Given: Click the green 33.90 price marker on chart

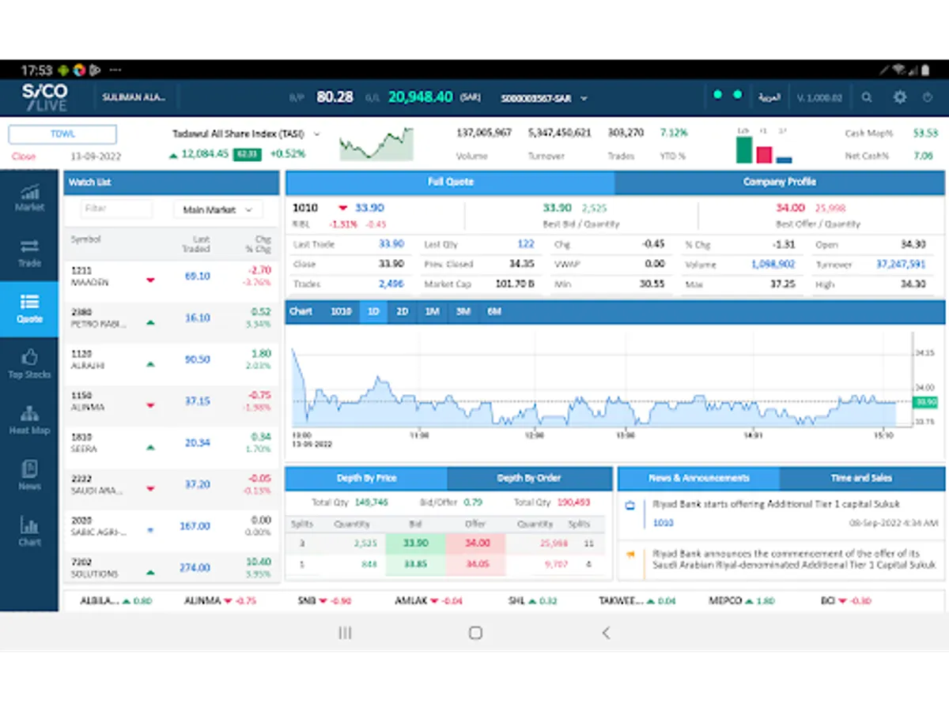Looking at the screenshot, I should (x=925, y=403).
